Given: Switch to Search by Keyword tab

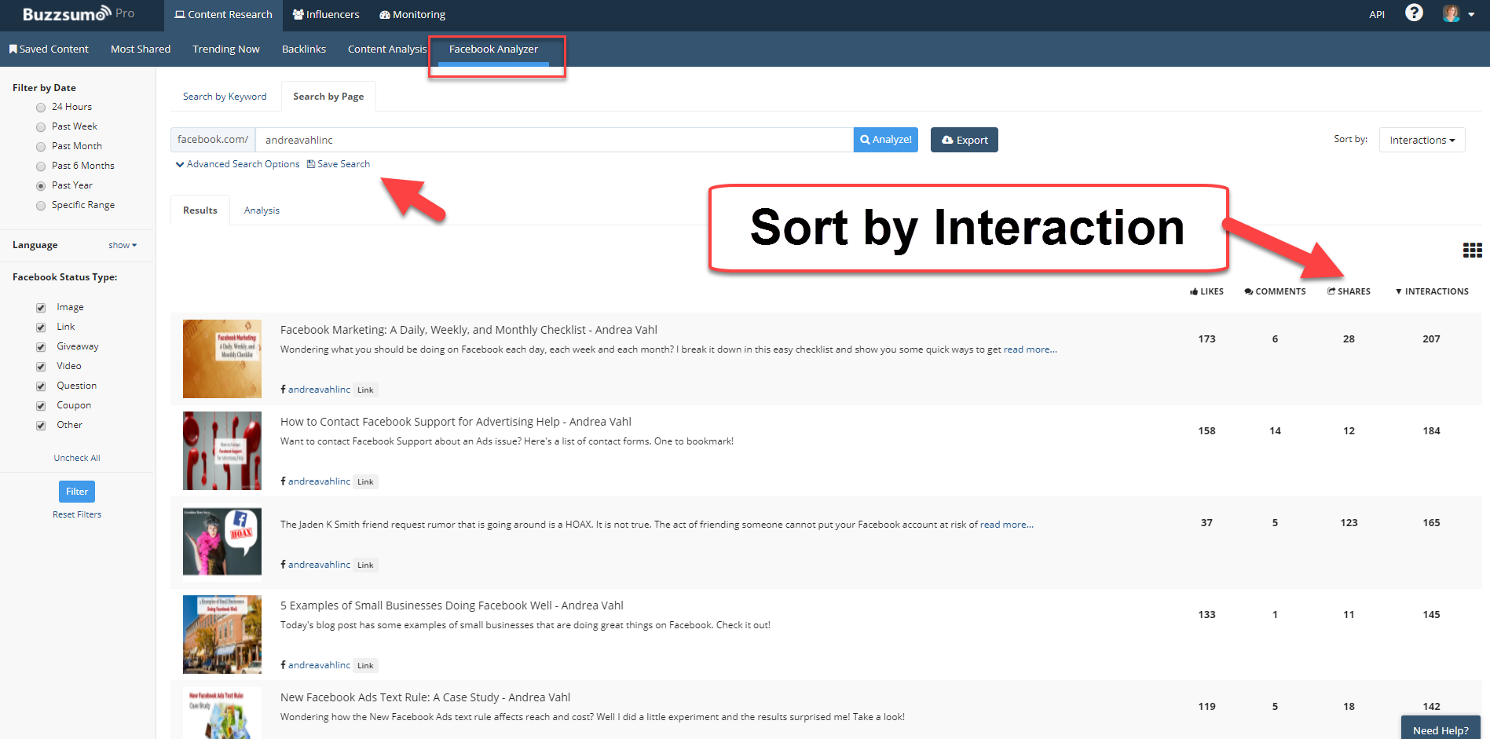Looking at the screenshot, I should point(225,97).
